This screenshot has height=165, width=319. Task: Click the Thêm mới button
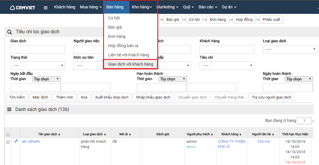pyautogui.click(x=65, y=97)
